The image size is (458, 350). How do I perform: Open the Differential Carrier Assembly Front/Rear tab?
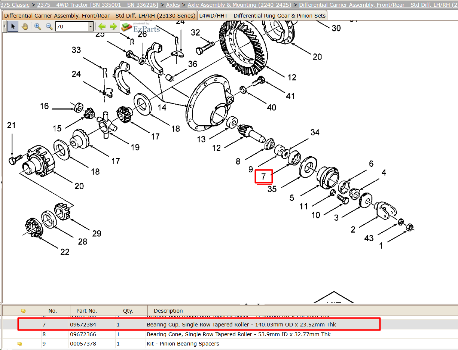(100, 16)
